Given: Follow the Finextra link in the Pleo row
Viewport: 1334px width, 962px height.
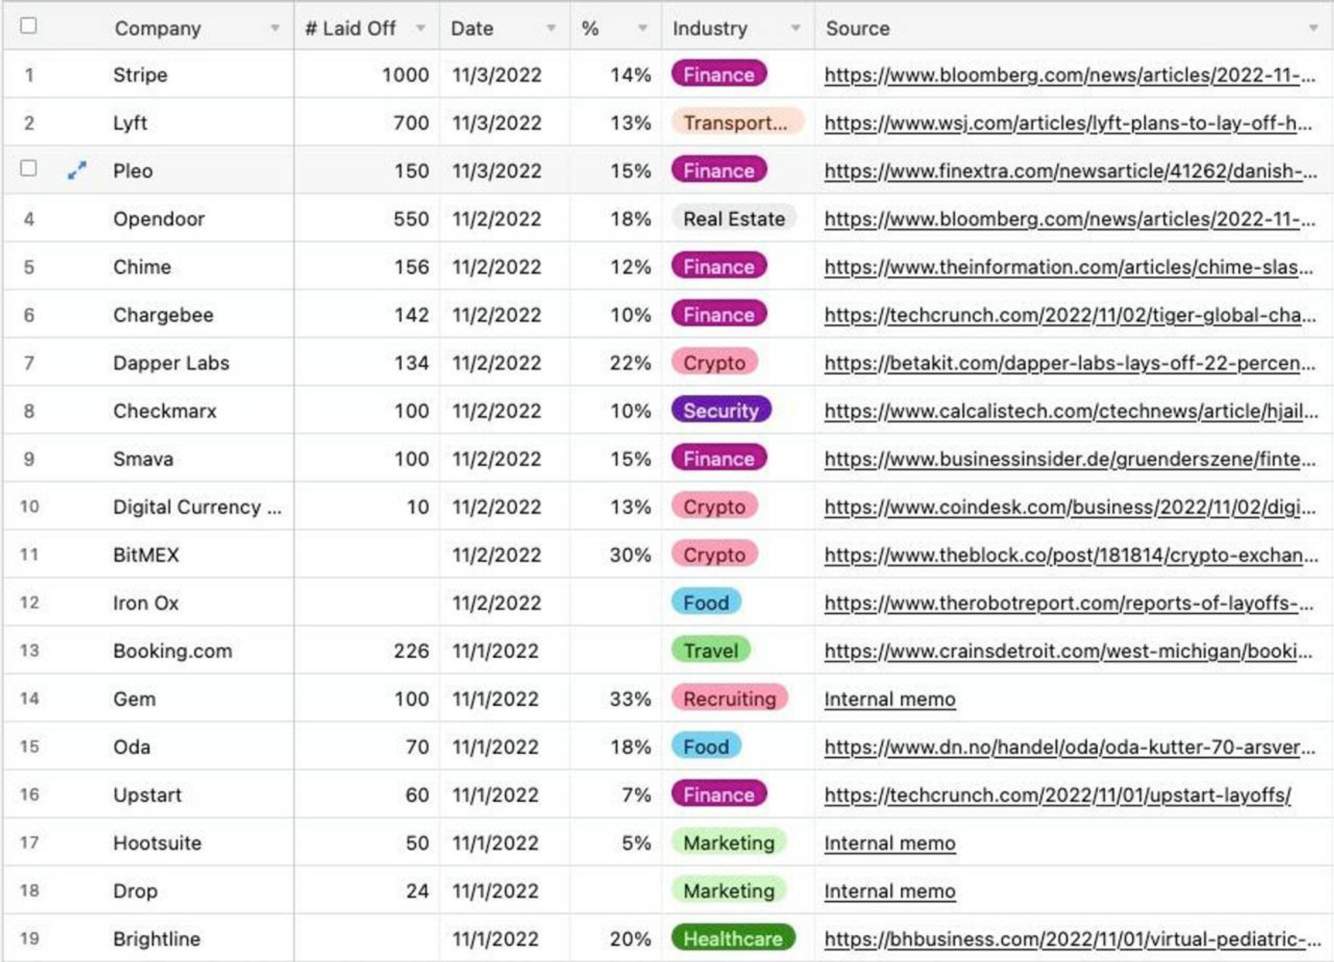Looking at the screenshot, I should tap(1070, 171).
